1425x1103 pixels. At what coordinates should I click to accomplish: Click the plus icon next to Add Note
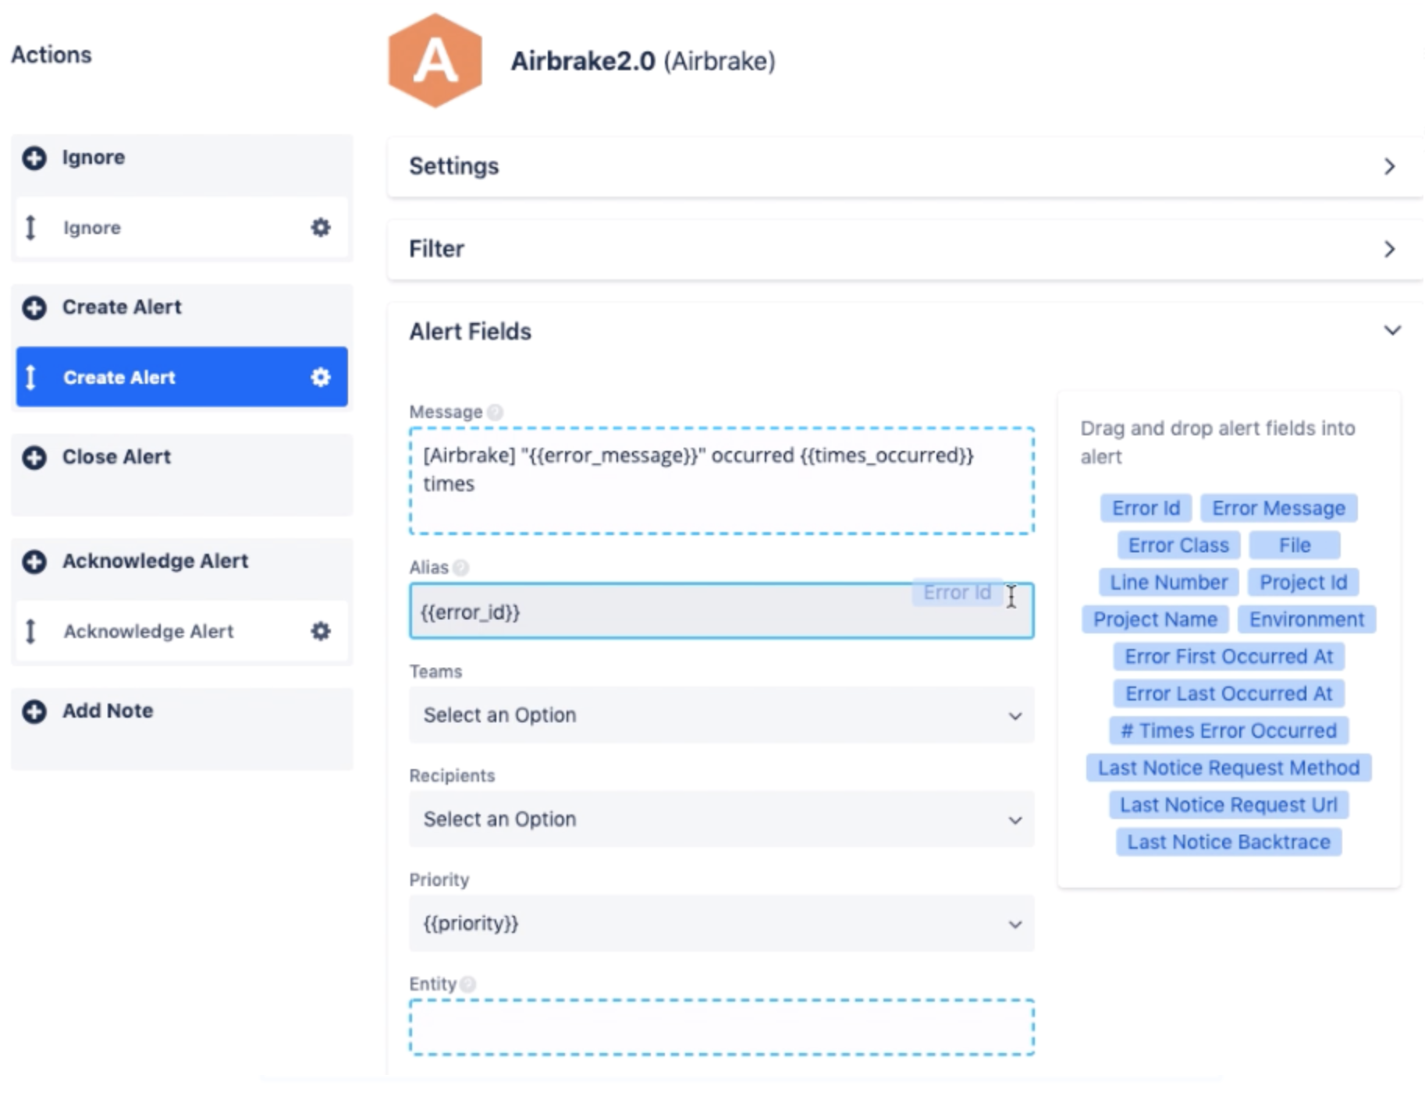coord(34,711)
